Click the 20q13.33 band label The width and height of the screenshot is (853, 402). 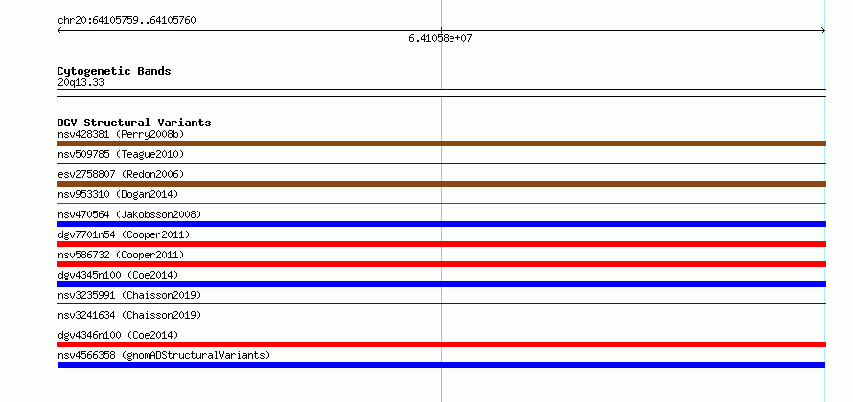pyautogui.click(x=81, y=83)
